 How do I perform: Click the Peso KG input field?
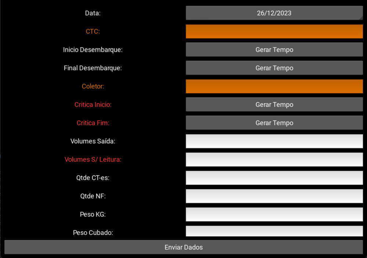[274, 214]
